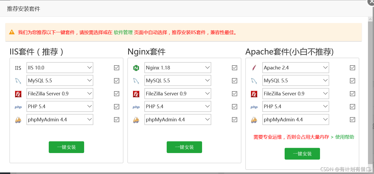Open PHP 5.4 dropdown in IIS suite
The height and width of the screenshot is (174, 374).
pyautogui.click(x=60, y=107)
